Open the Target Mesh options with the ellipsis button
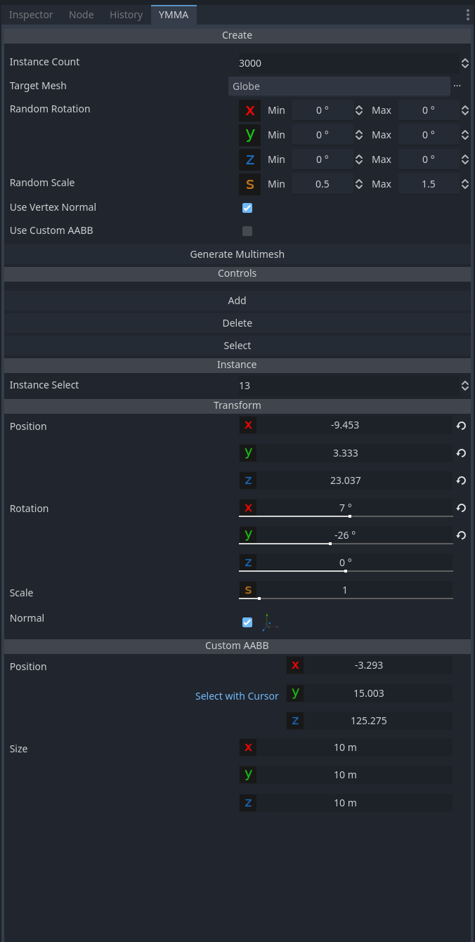Screen dimensions: 475x942 click(457, 85)
